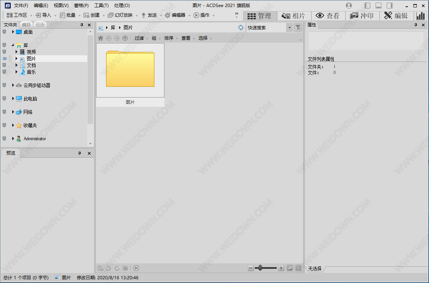This screenshot has height=283, width=429.
Task: Expand the 文档 library node
Action: [x=16, y=65]
